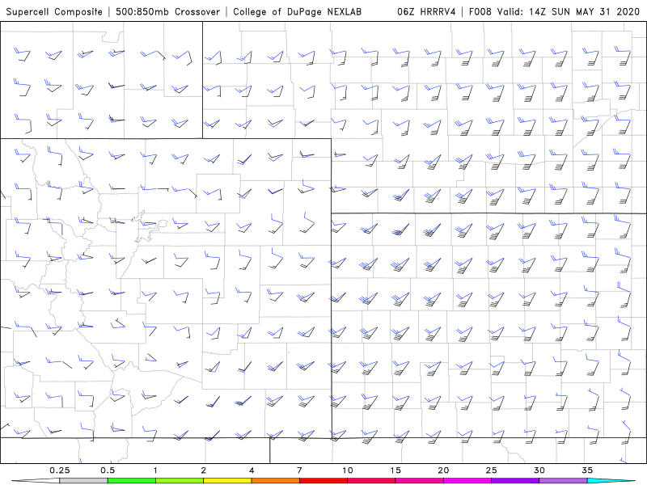Select the yellow 2–4 color bar segment
Viewport: 647px width, 485px height.
(x=227, y=481)
